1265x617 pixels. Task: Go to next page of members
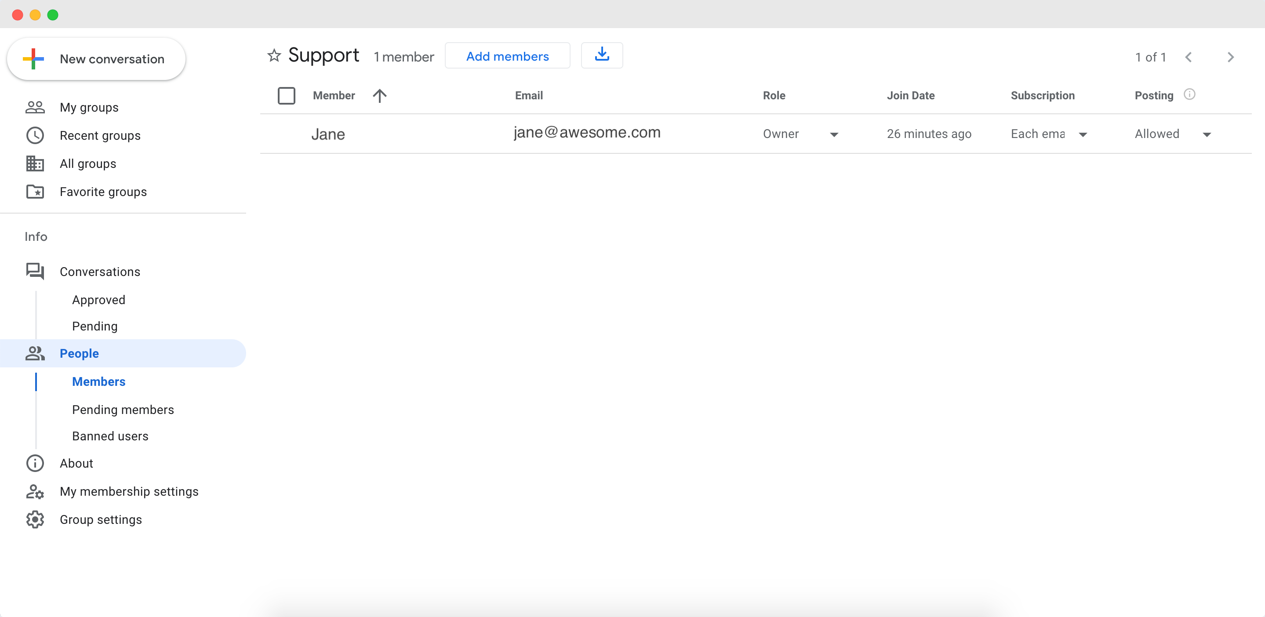click(x=1231, y=58)
